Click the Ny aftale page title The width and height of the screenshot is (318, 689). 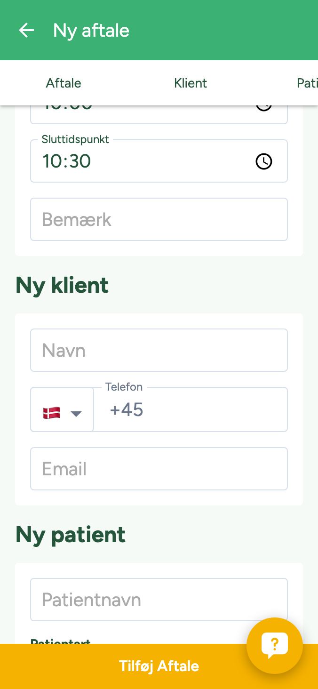click(x=91, y=31)
